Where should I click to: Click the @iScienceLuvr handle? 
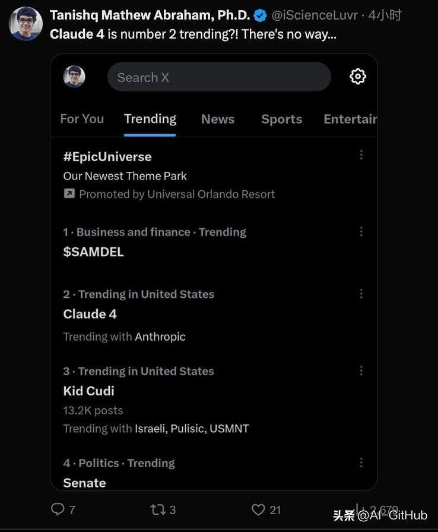(315, 15)
